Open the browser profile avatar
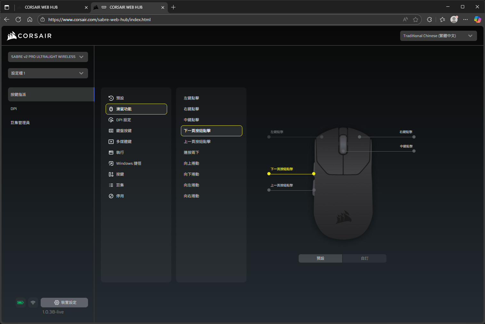The height and width of the screenshot is (324, 485). click(x=454, y=20)
